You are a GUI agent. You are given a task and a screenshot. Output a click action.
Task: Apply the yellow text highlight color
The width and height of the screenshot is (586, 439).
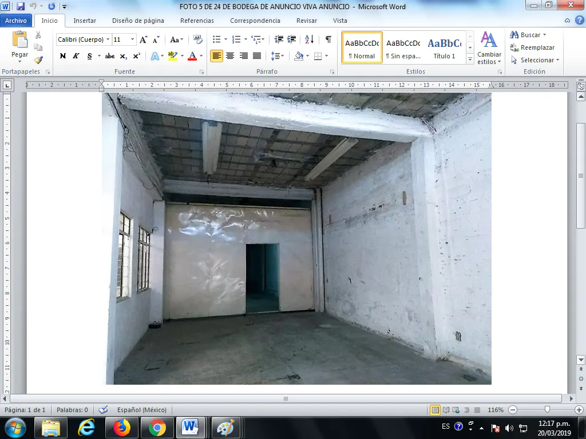172,56
